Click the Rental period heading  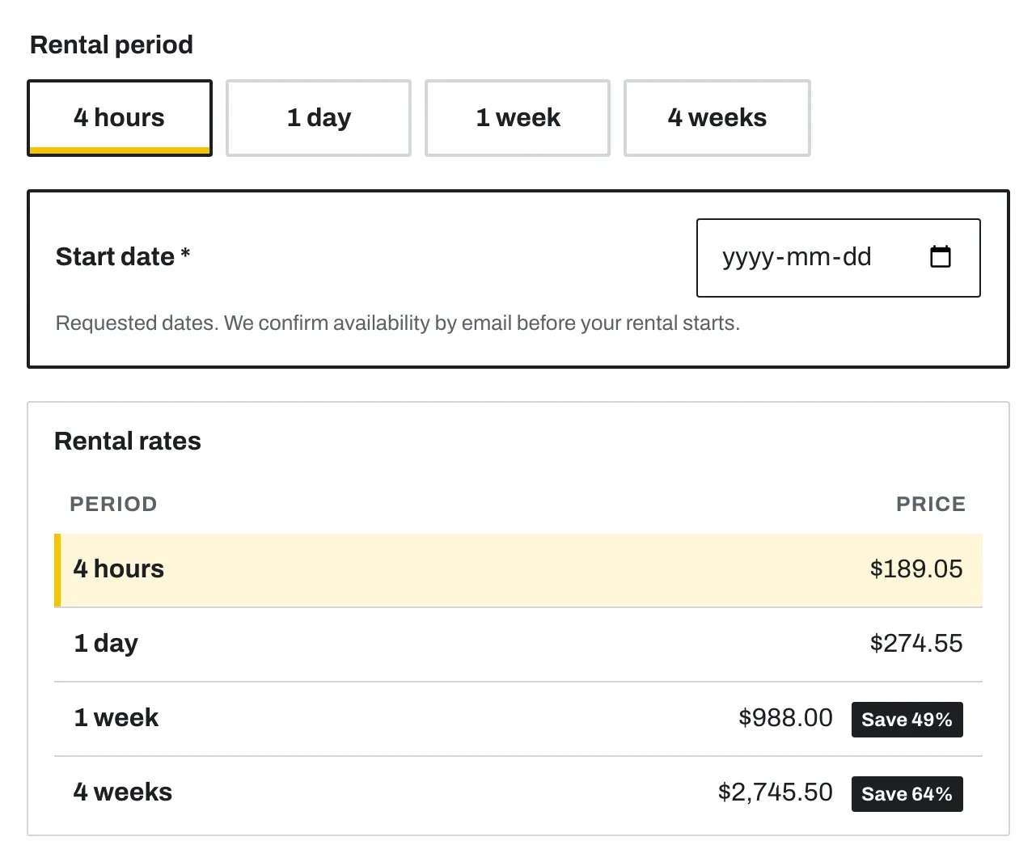pyautogui.click(x=112, y=44)
